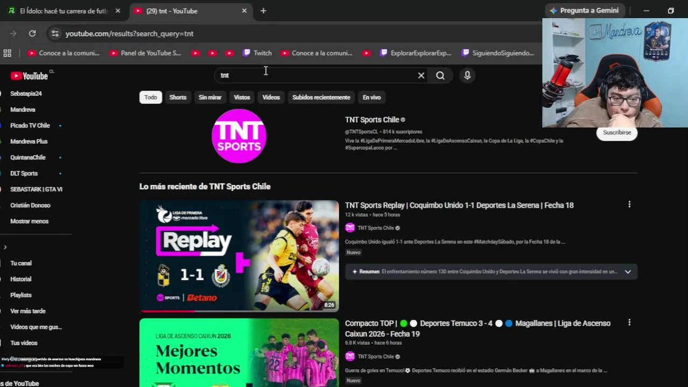Open Picado TV Chile subscription

[30, 125]
